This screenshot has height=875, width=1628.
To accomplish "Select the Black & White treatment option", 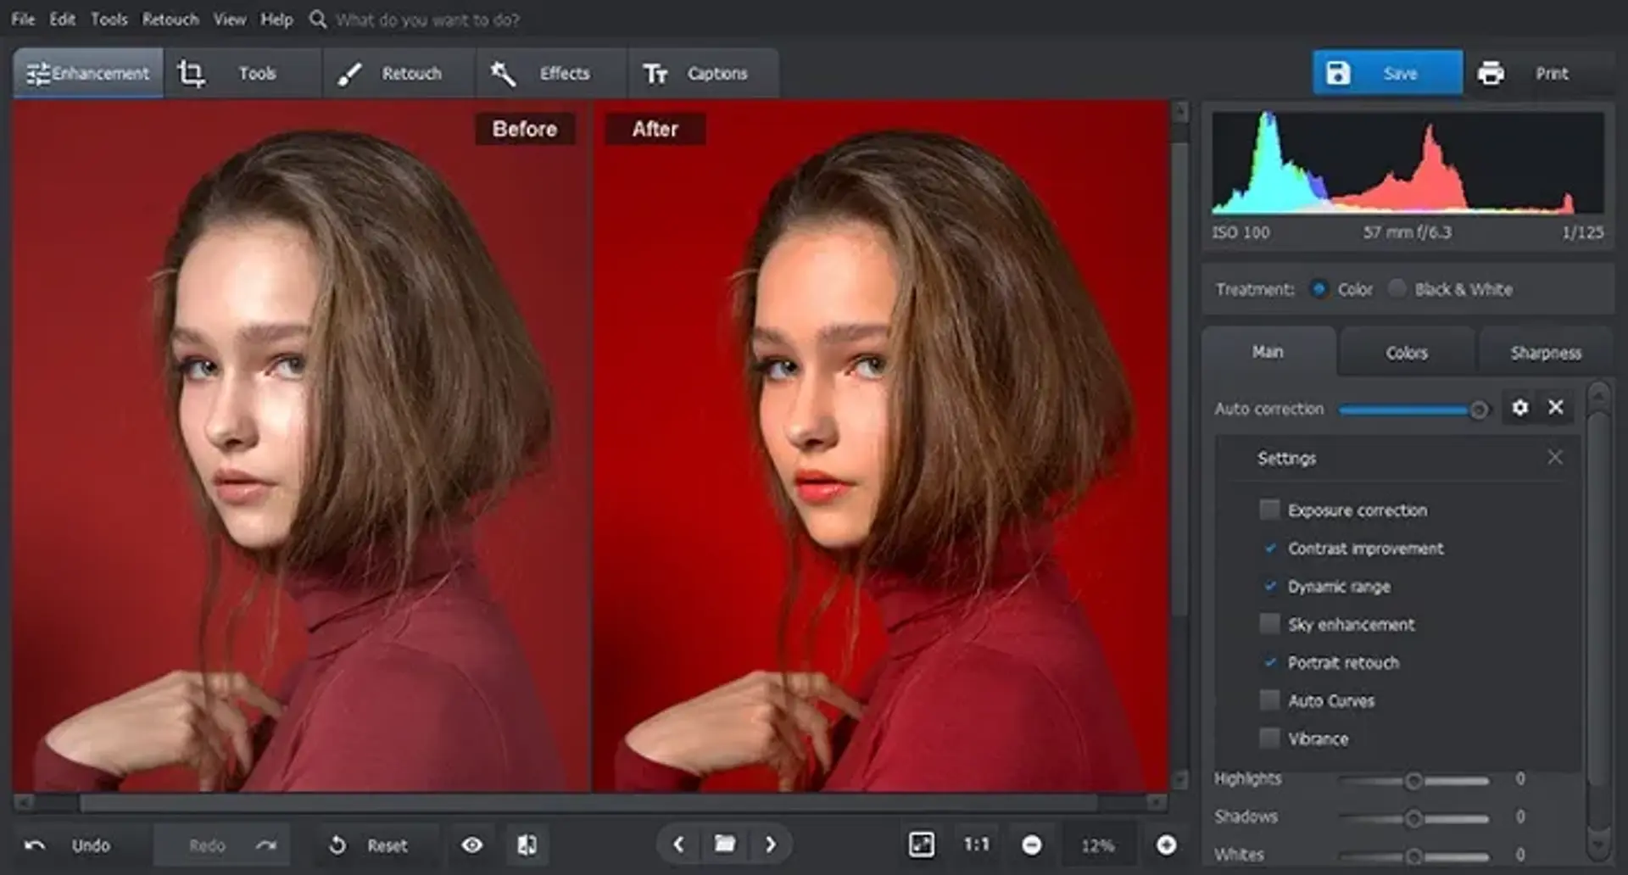I will tap(1397, 289).
